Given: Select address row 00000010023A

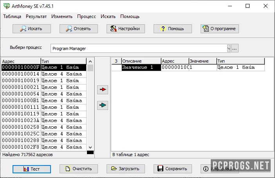Looking at the screenshot, I should tap(44, 121).
